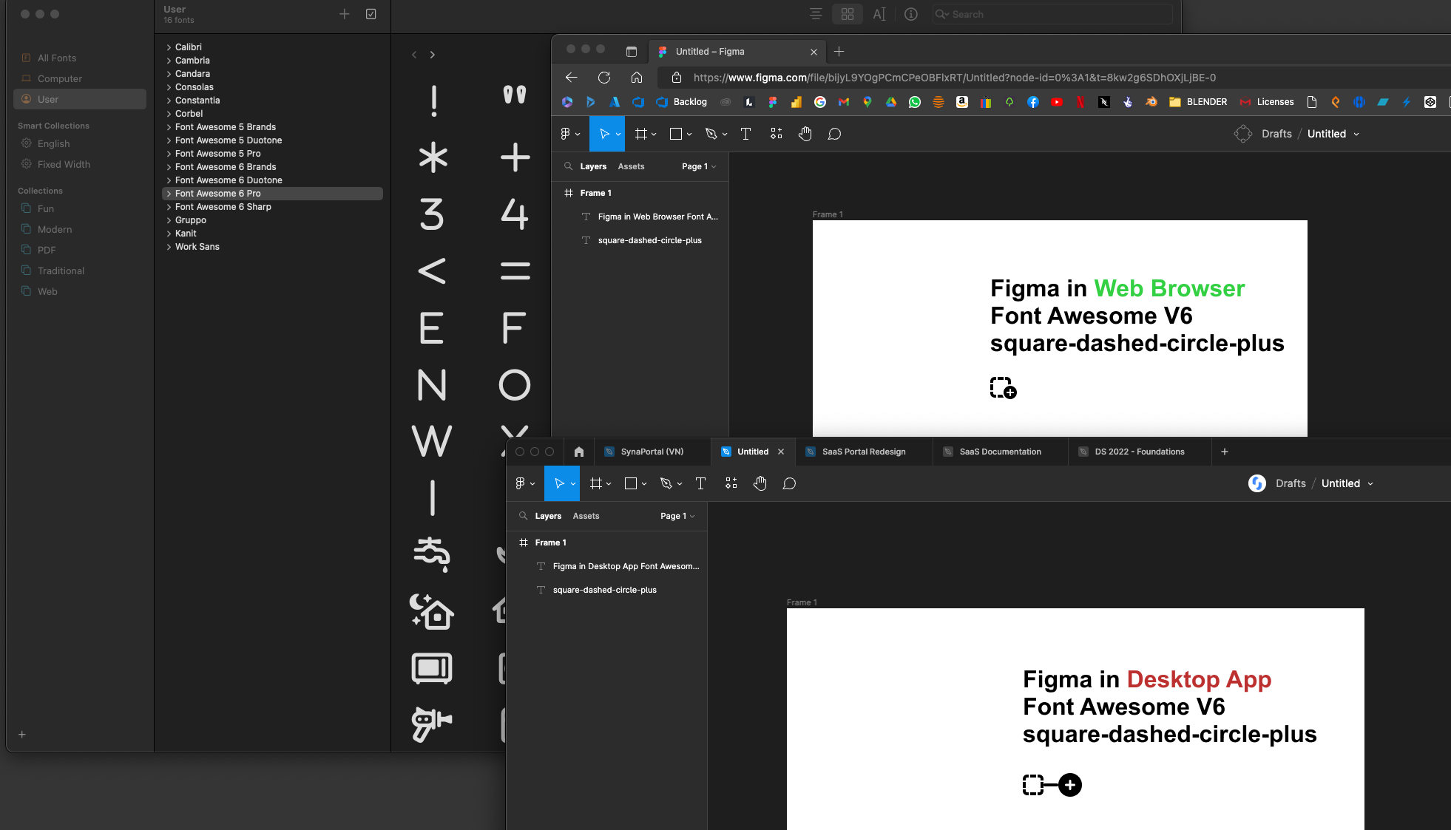Viewport: 1451px width, 830px height.
Task: Select All Fonts in Font Book sidebar
Action: 80,58
